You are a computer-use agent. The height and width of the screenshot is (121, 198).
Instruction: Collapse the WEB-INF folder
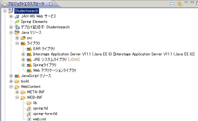tap(17, 97)
